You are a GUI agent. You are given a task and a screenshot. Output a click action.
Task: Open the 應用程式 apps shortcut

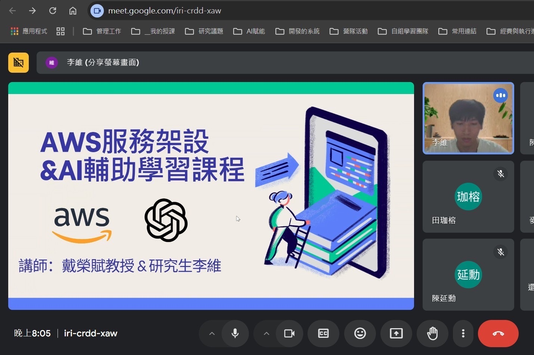click(29, 31)
